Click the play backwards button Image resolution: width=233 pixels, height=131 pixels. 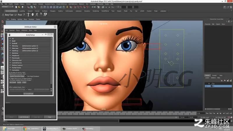coord(217,113)
